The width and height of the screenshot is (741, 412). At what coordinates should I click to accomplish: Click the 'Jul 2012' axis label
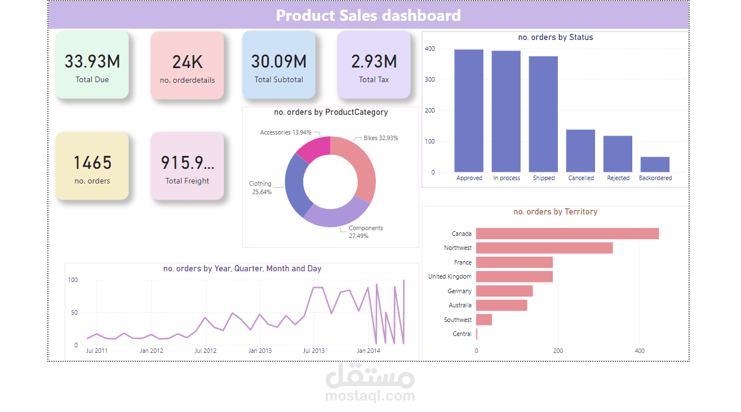pyautogui.click(x=206, y=351)
